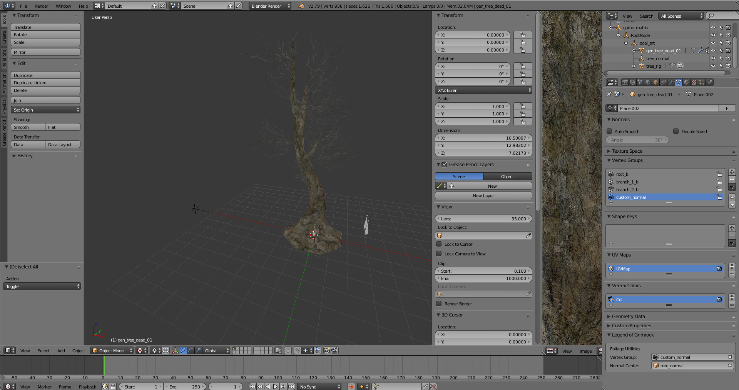Open the Blender Render engine dropdown

[270, 6]
